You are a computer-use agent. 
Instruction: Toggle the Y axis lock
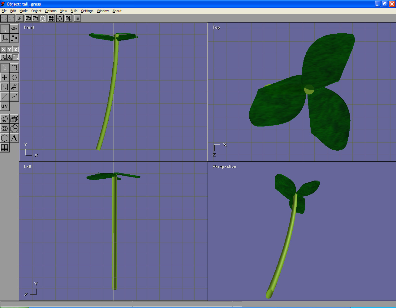tap(10, 49)
